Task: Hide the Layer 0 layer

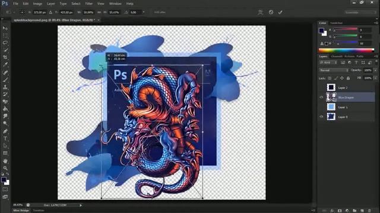Action: pyautogui.click(x=321, y=117)
